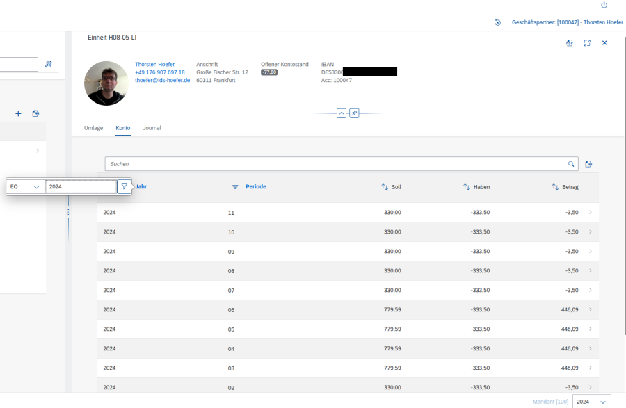This screenshot has width=626, height=408.
Task: Open the EQ operator dropdown
Action: (x=26, y=186)
